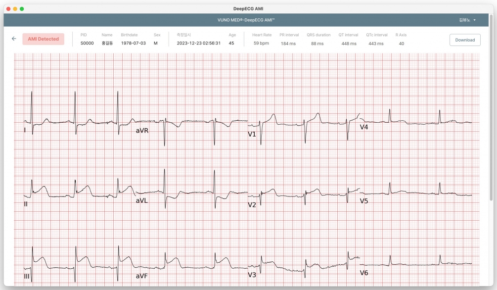Screen dimensions: 497x290
Task: Click the VUNO MED-DeepECG AMI header title
Action: (x=246, y=20)
